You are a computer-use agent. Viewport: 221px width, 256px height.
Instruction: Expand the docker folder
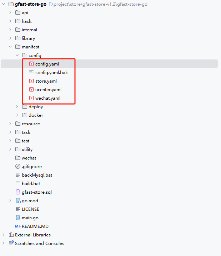(x=17, y=115)
